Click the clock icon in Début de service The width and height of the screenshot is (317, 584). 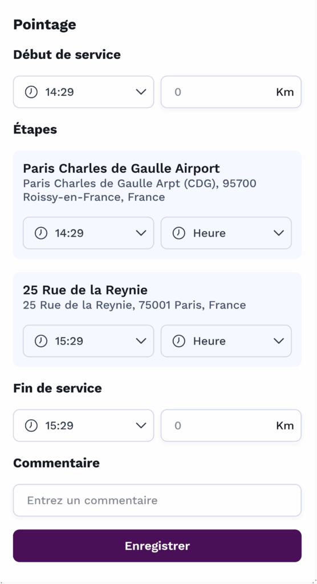[x=31, y=92]
